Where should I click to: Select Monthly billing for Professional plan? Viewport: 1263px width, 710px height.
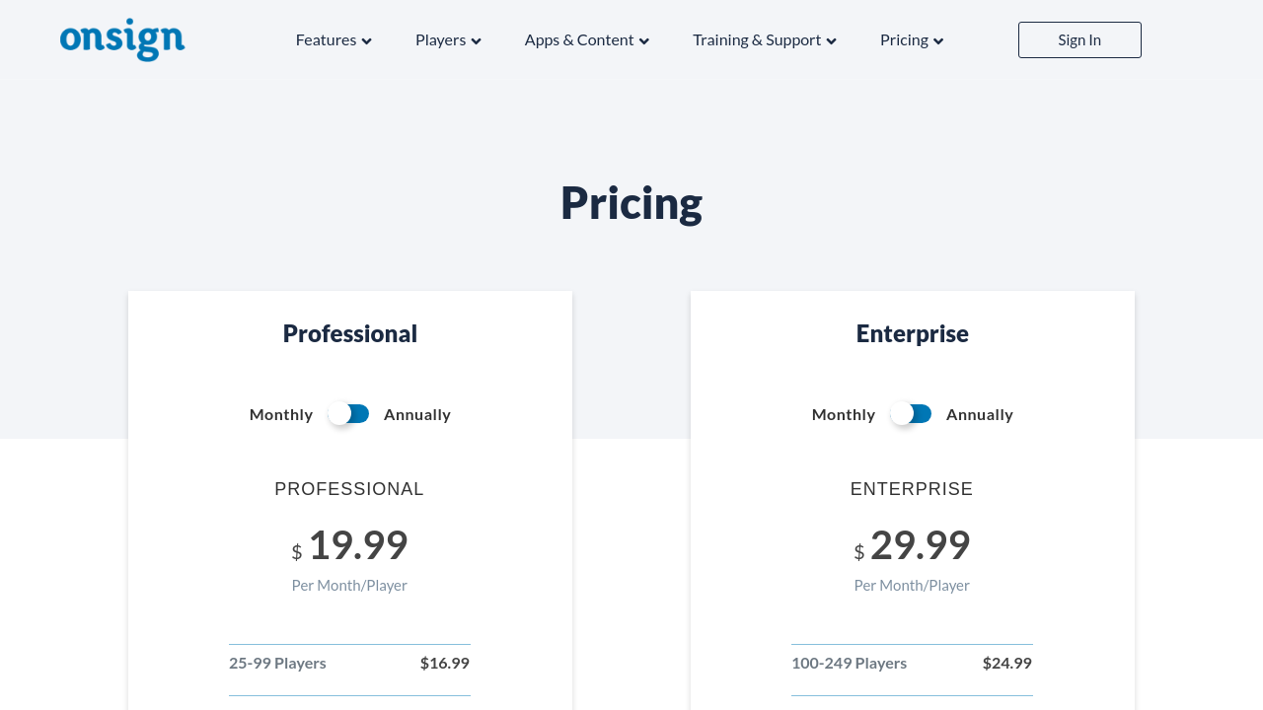click(x=281, y=414)
